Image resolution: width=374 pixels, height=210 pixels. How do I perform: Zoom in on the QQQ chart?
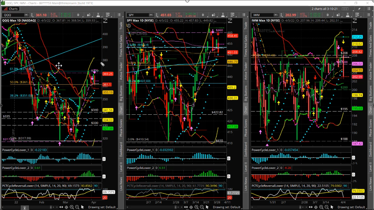click(x=72, y=207)
